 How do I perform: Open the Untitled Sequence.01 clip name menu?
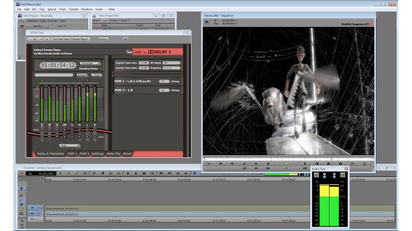(355, 24)
